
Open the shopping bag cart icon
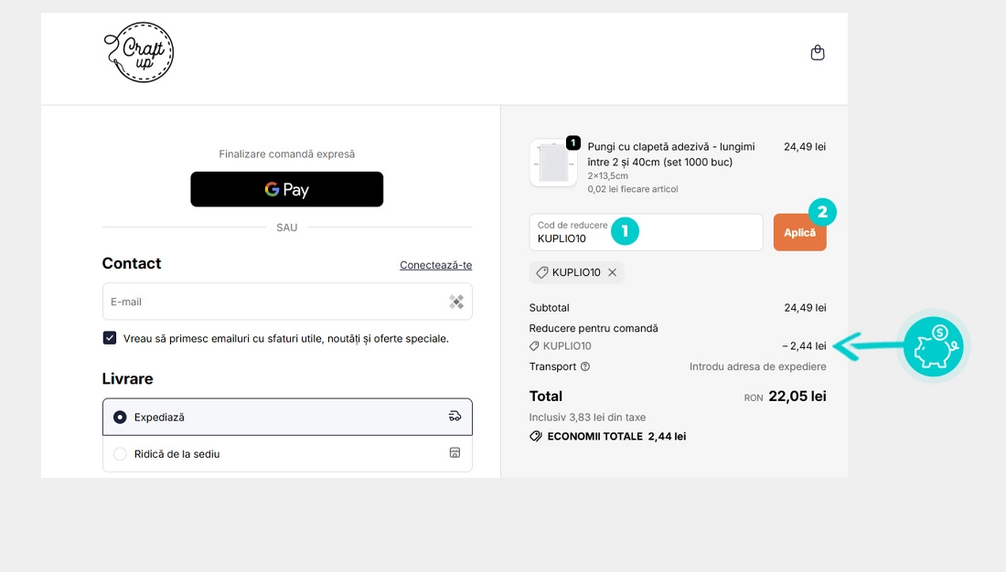818,53
